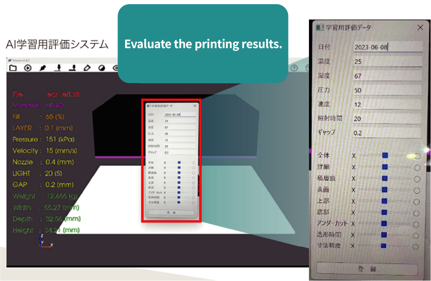Click the circle at the end of the enlarged 底部 row
The width and height of the screenshot is (431, 281).
click(417, 213)
